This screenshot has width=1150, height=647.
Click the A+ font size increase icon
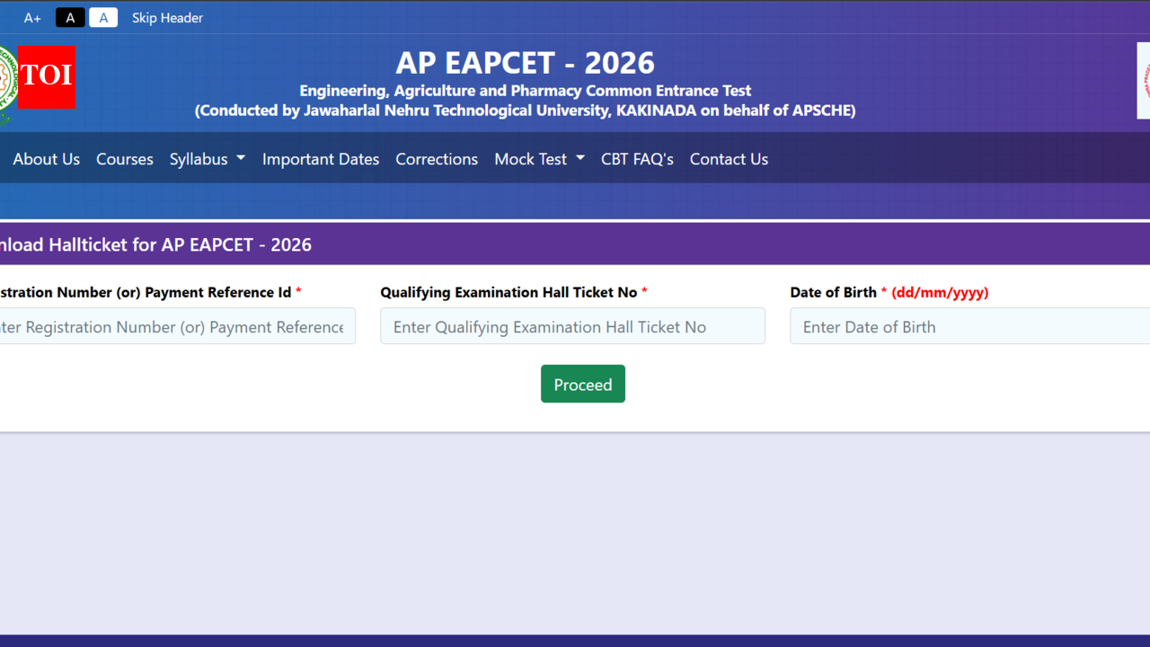coord(32,17)
